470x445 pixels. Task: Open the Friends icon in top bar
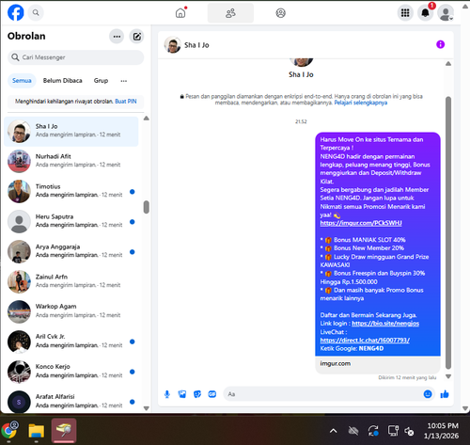point(230,13)
